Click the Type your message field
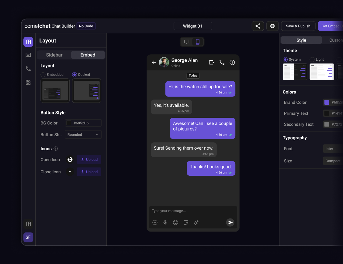The height and width of the screenshot is (264, 343). pos(193,211)
